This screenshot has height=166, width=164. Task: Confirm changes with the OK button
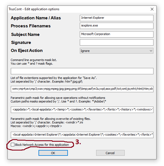pos(53,153)
